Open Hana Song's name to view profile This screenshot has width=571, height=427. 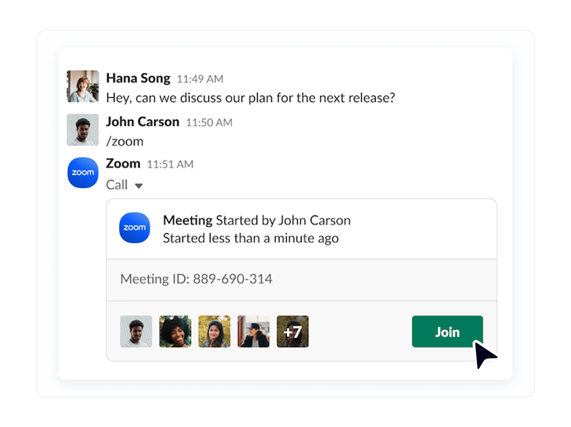138,78
